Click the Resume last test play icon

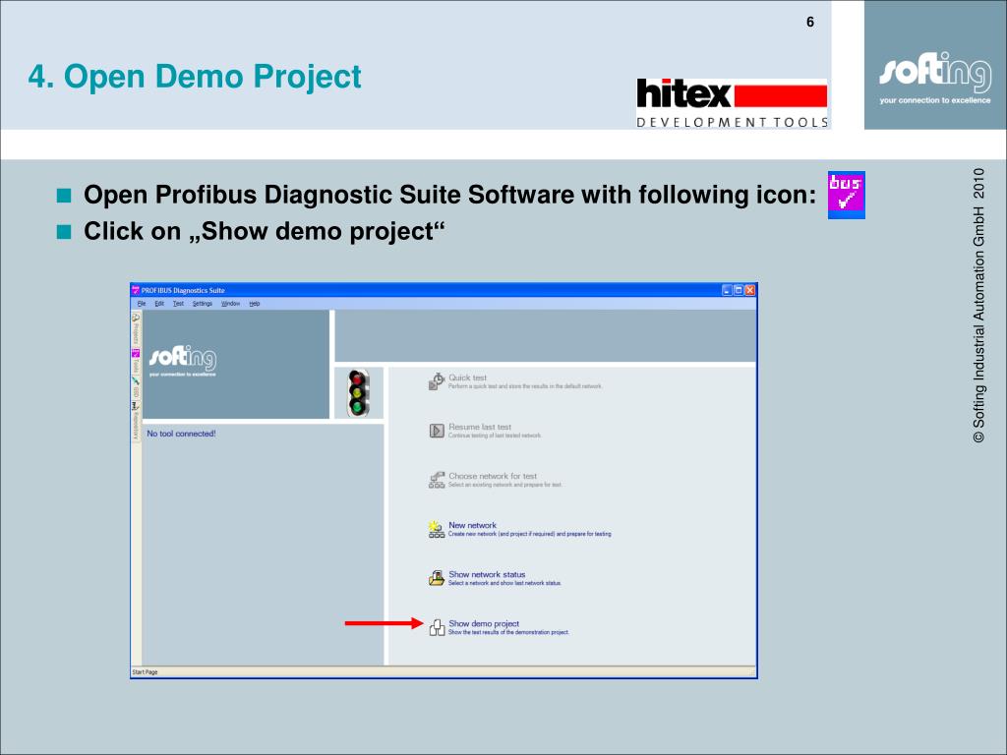[x=437, y=431]
